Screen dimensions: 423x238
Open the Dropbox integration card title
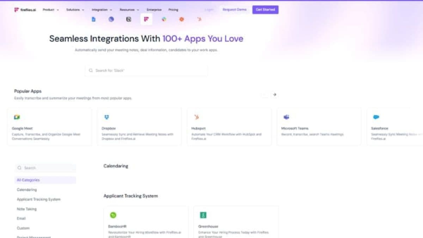coord(109,128)
